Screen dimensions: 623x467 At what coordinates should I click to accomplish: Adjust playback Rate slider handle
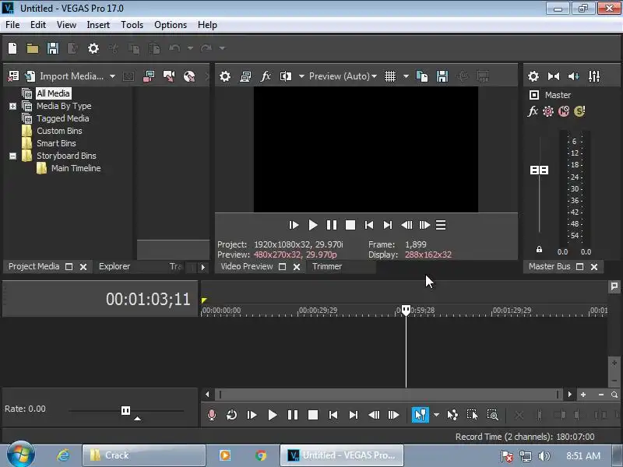coord(125,410)
